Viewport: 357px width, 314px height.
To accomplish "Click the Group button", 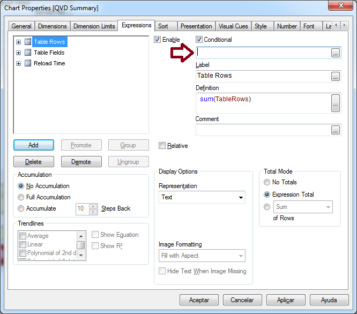I will coord(129,145).
